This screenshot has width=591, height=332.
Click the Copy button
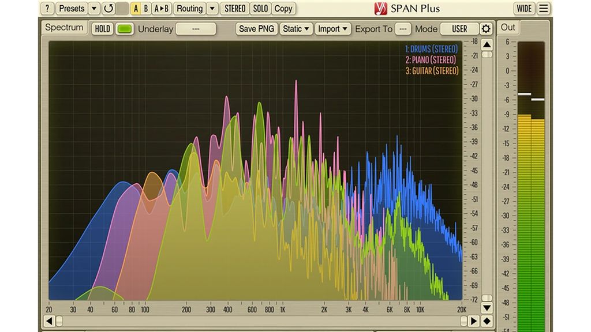[283, 8]
